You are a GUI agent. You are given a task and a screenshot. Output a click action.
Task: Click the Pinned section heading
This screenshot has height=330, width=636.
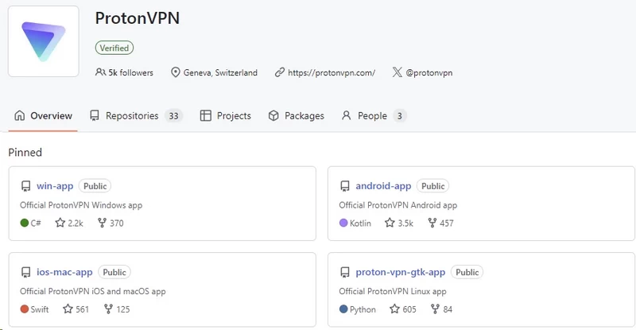pos(25,152)
